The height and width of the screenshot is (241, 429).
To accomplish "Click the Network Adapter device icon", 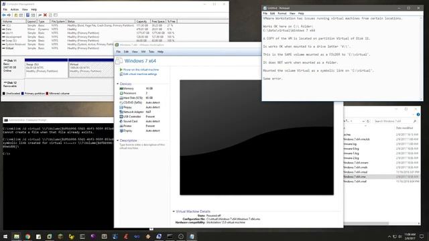I will pos(121,112).
